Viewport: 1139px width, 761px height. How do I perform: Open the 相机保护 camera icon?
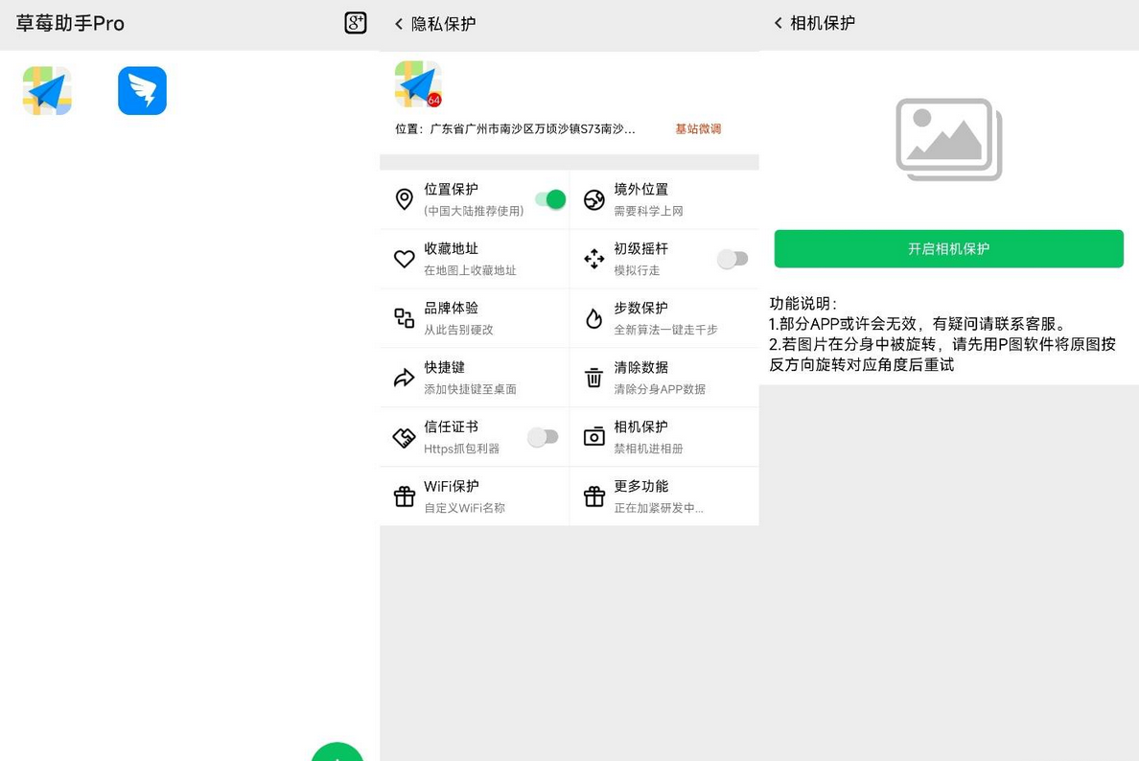coord(593,436)
